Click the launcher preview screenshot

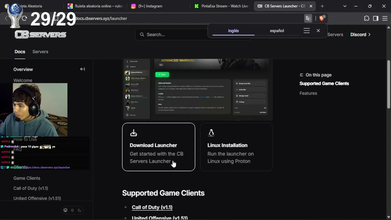(197, 89)
